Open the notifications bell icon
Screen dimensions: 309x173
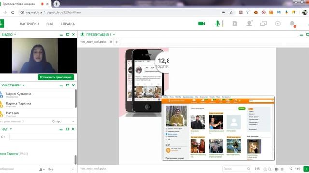pyautogui.click(x=293, y=24)
